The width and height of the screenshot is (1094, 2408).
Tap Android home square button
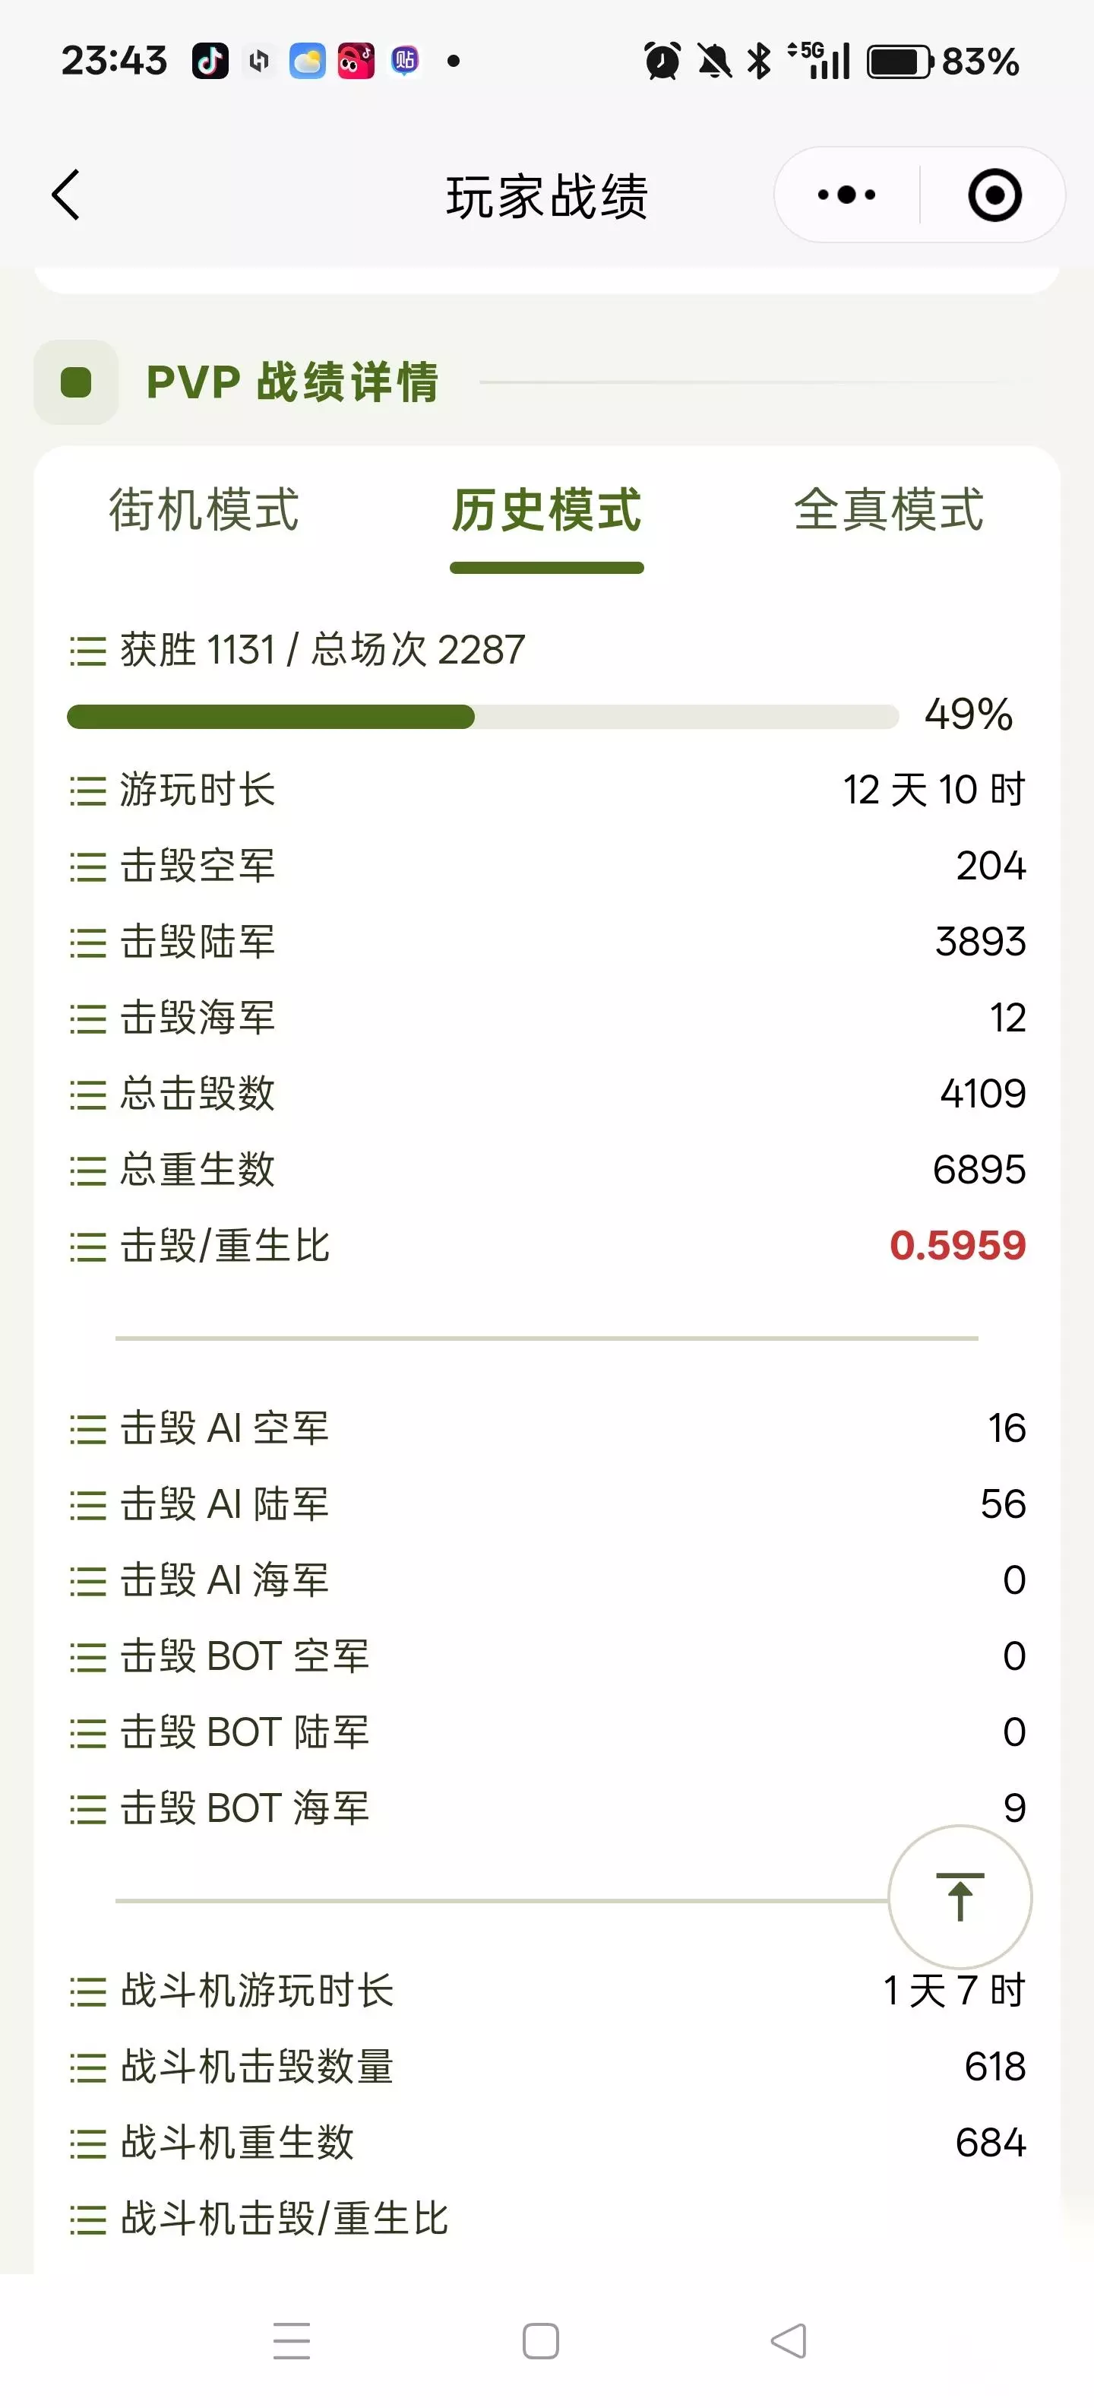[541, 2340]
